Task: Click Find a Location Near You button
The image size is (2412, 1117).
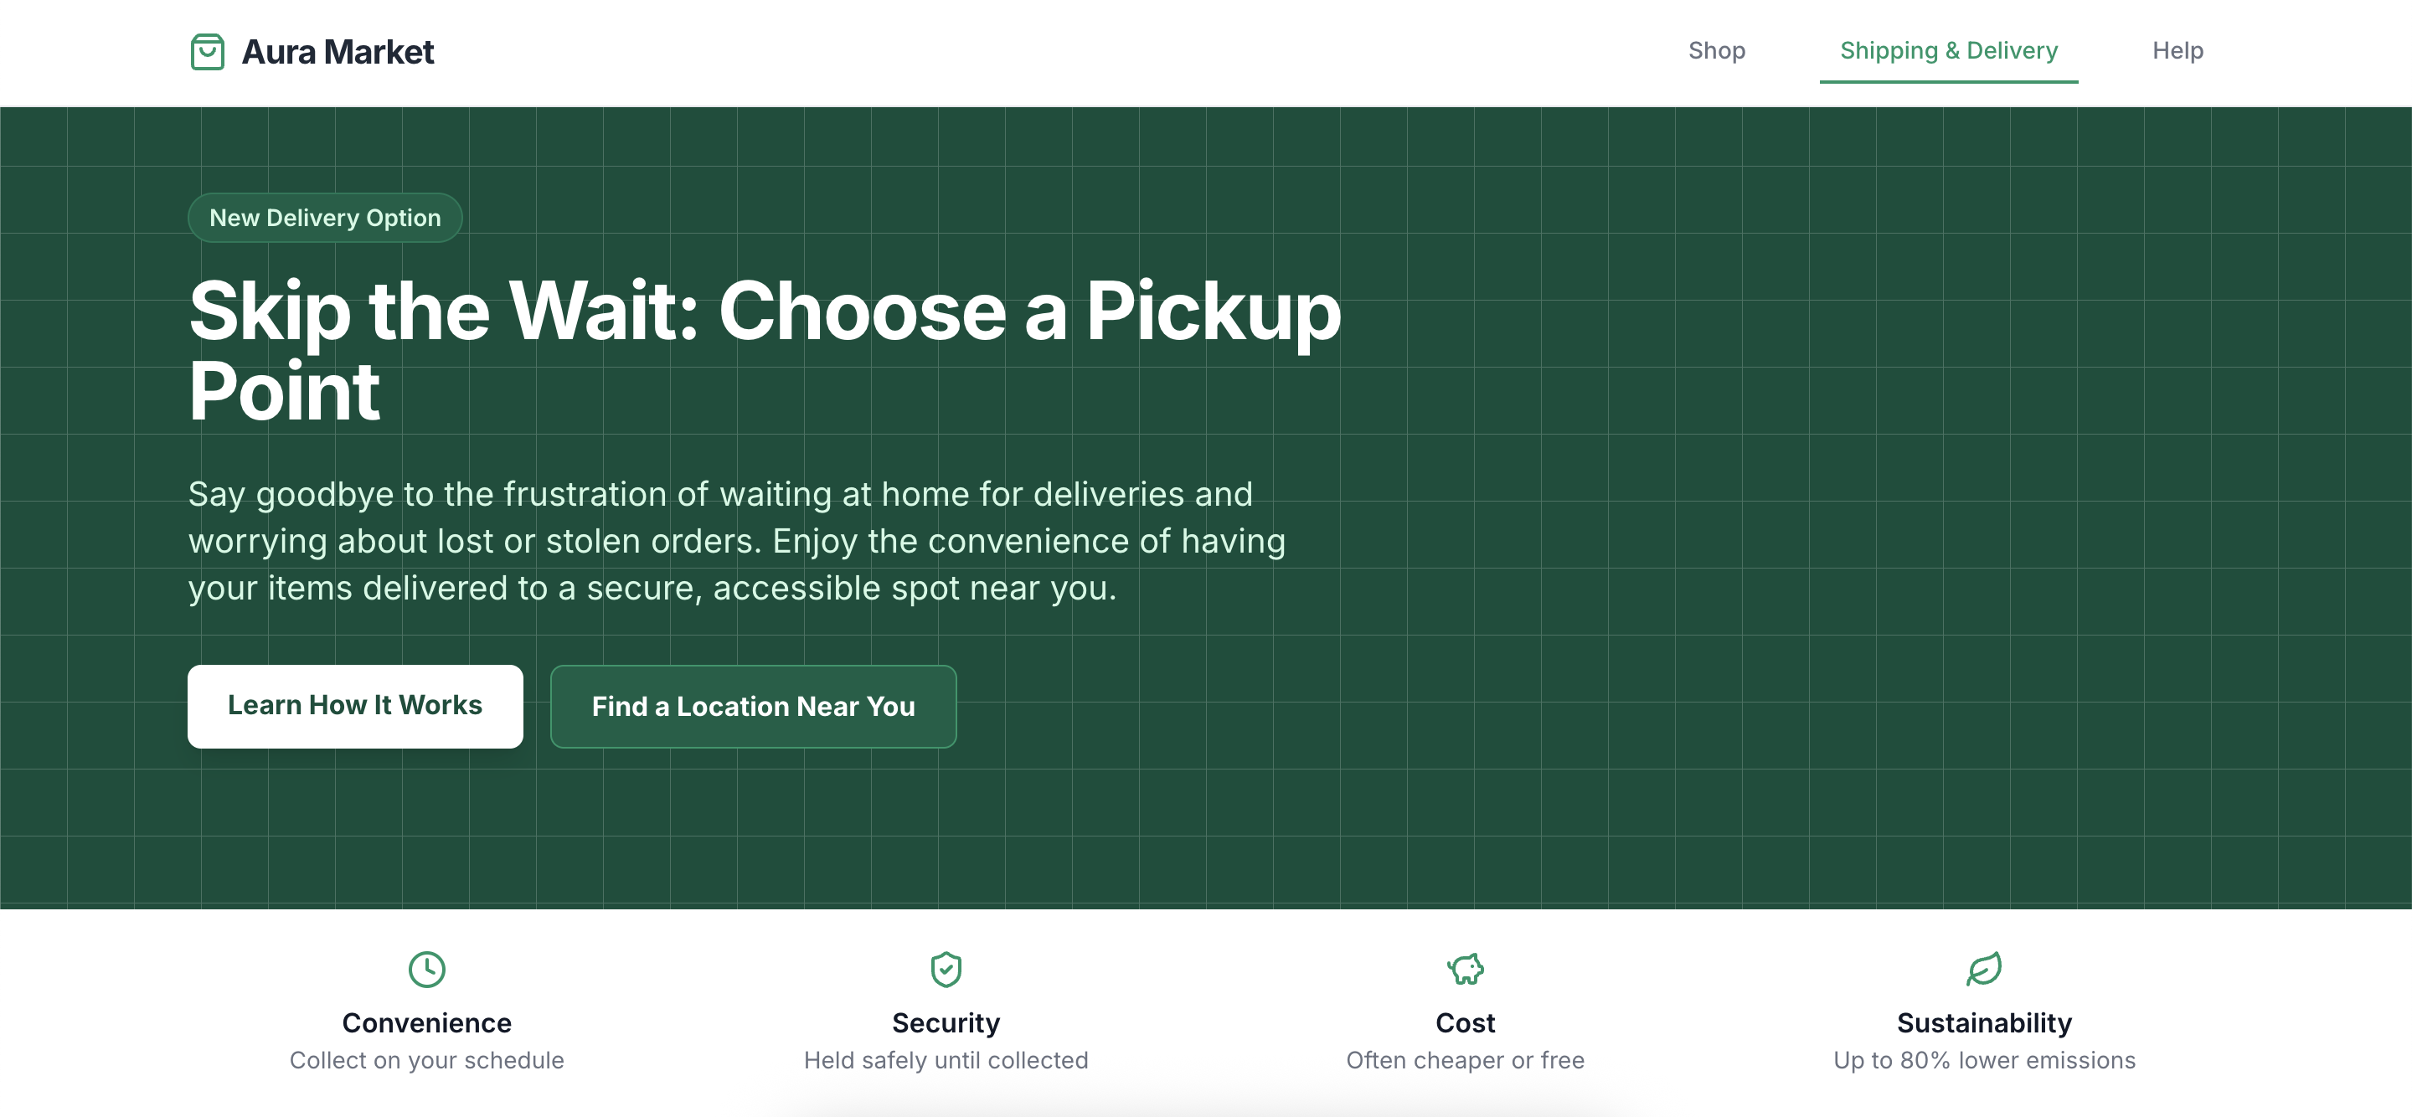Action: point(753,706)
